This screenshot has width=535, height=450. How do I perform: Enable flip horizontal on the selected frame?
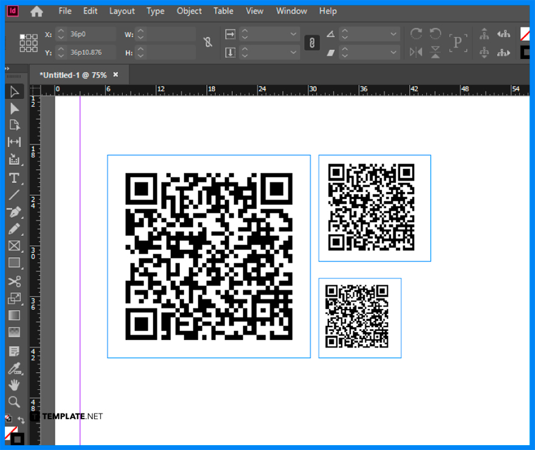415,52
